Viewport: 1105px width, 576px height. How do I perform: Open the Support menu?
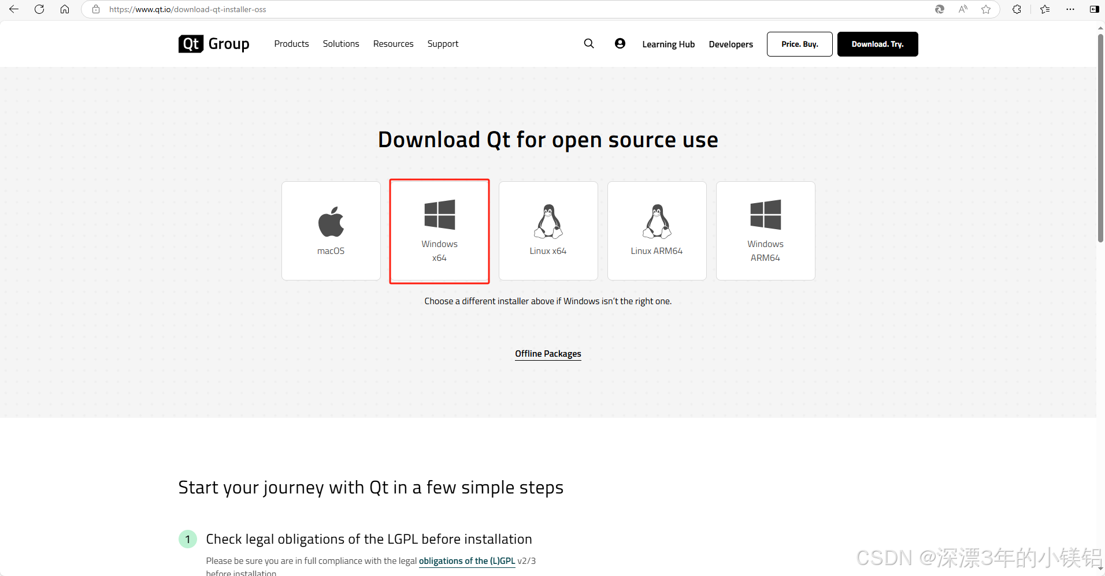(443, 44)
